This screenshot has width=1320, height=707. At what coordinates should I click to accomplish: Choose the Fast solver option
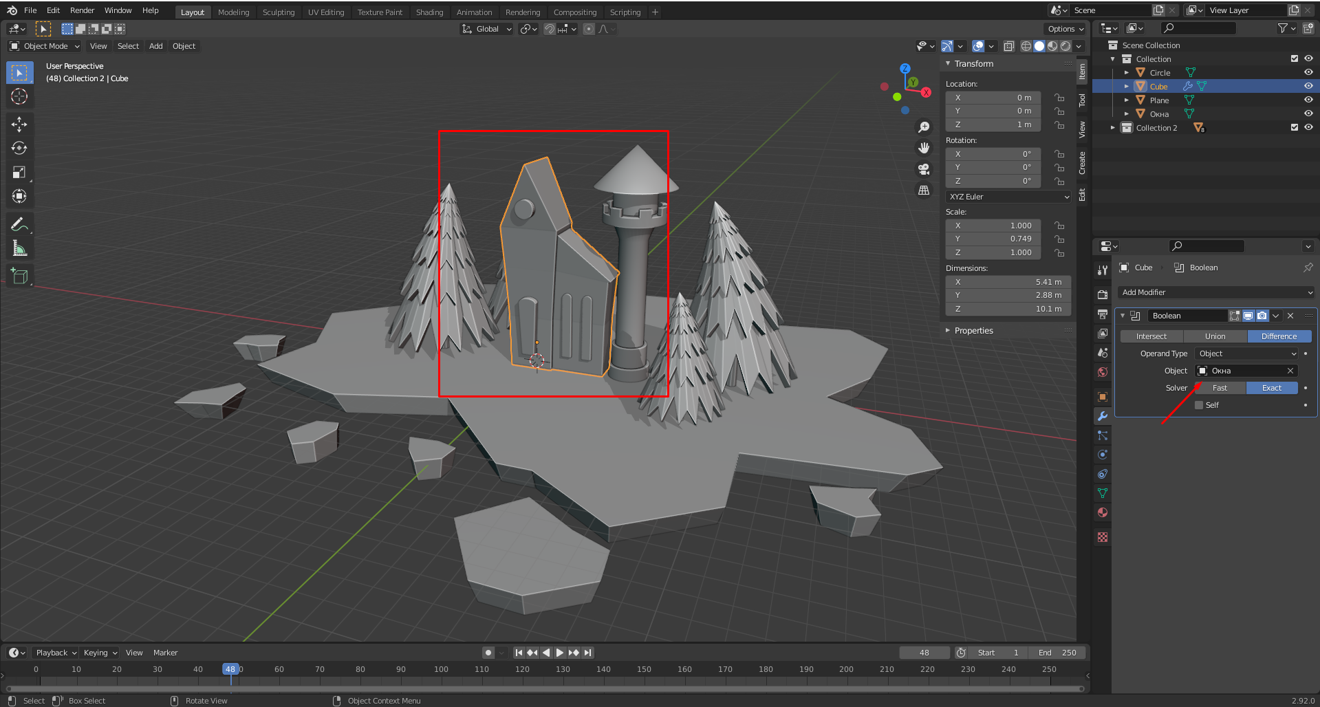point(1220,388)
